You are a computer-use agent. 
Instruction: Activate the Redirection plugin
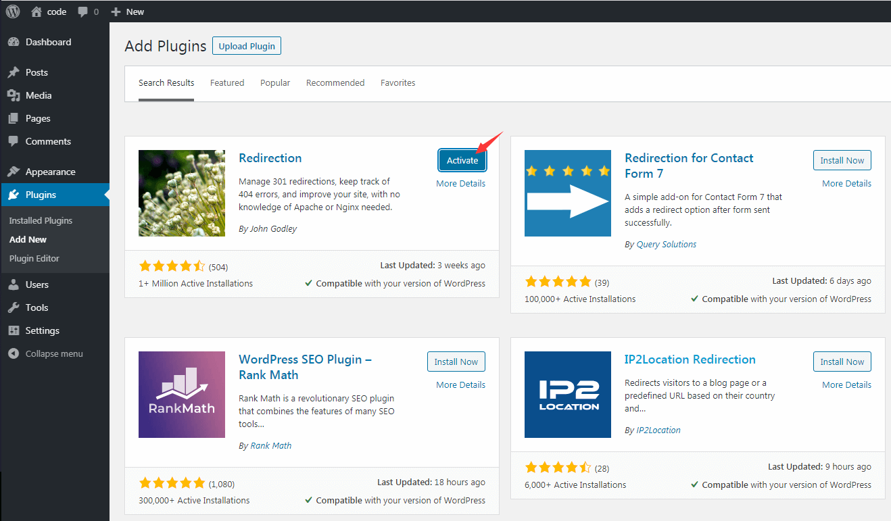(462, 160)
